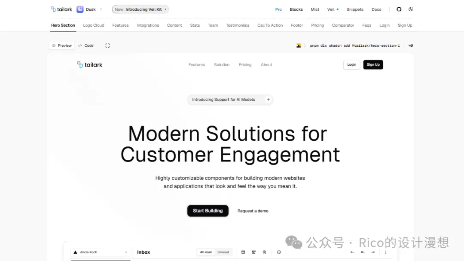
Task: Click the trash icon in the inbox toolbar
Action: 264,252
